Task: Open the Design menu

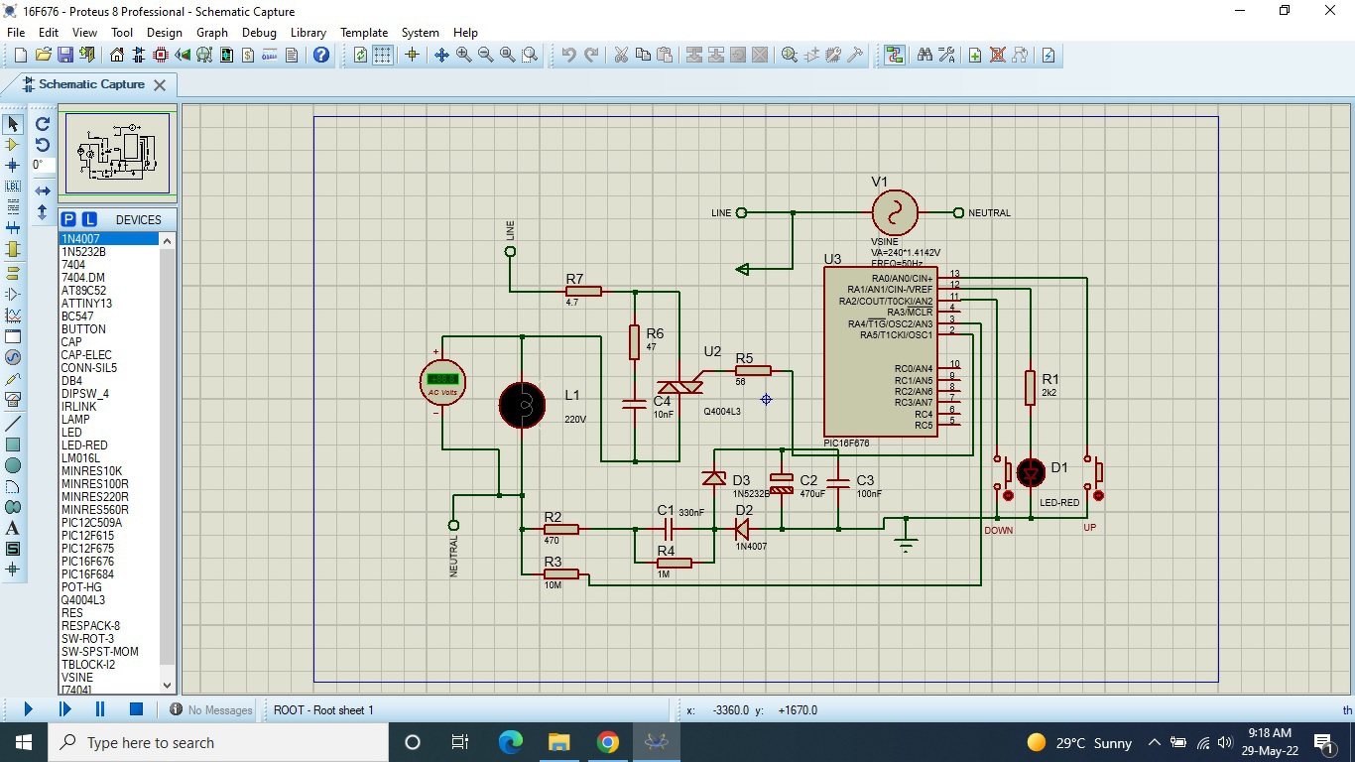Action: [165, 33]
